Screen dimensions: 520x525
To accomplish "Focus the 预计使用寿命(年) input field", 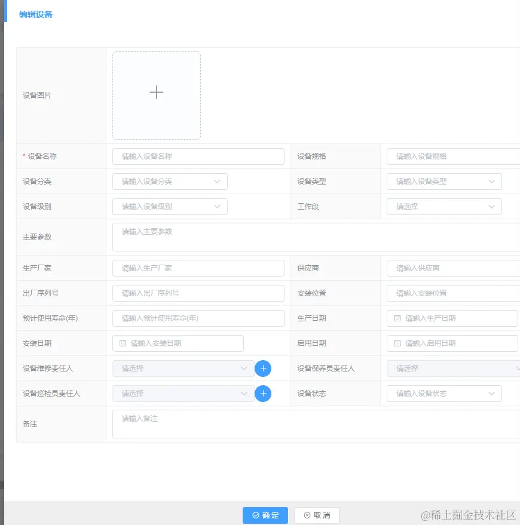I will (198, 318).
